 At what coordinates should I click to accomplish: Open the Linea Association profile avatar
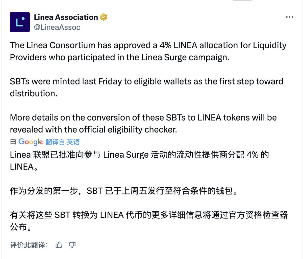[20, 22]
